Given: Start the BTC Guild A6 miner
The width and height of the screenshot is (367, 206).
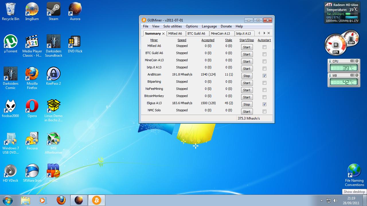Looking at the screenshot, I should (x=247, y=54).
